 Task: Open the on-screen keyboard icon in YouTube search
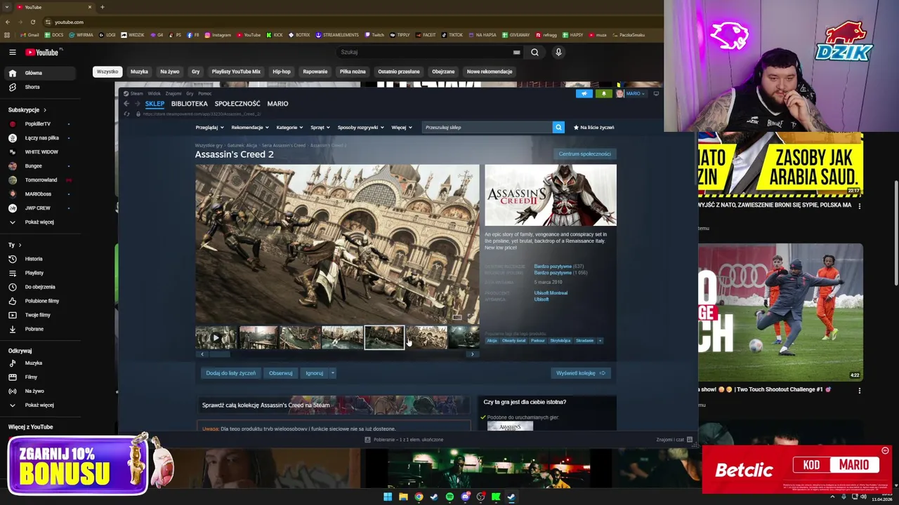click(x=516, y=52)
